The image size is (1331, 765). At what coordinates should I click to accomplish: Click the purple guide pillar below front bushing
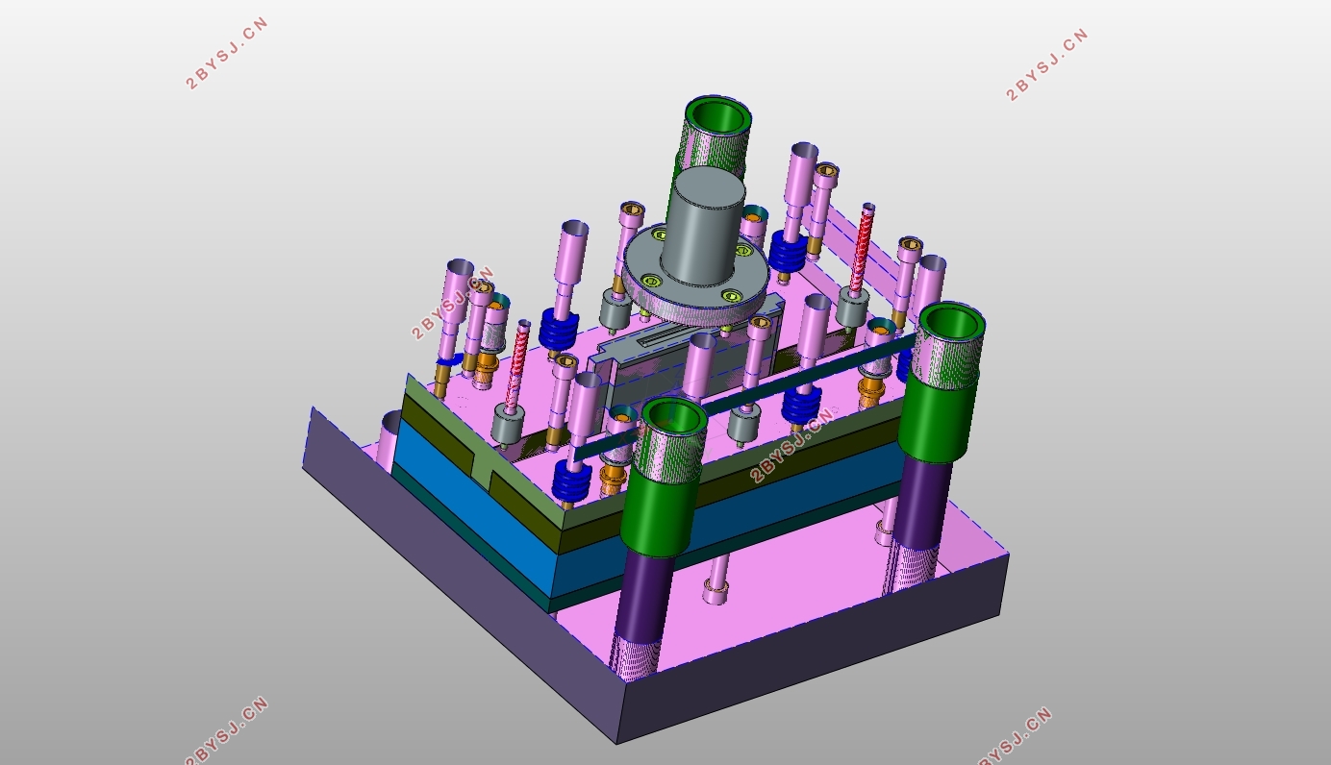click(642, 605)
